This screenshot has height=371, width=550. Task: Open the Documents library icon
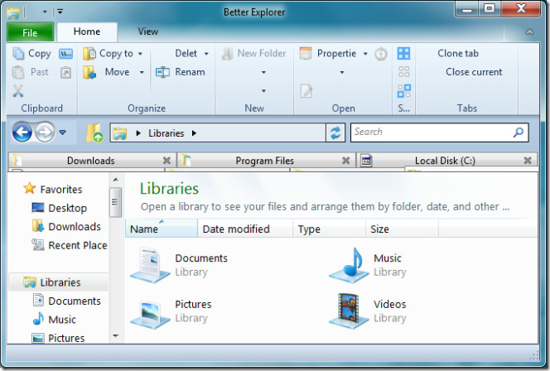point(150,265)
